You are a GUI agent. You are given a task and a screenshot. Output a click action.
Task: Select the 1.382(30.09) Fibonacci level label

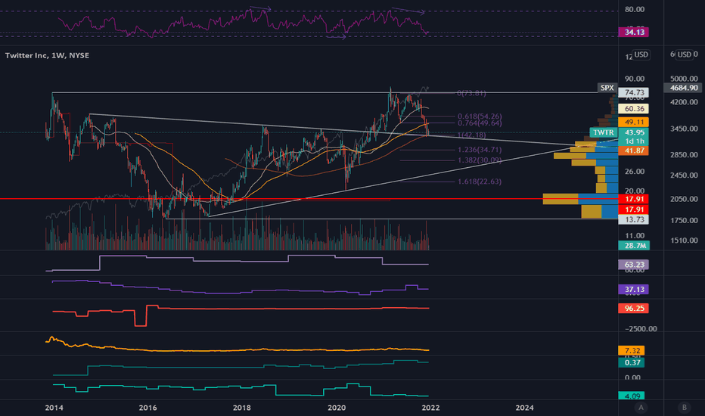pos(480,160)
